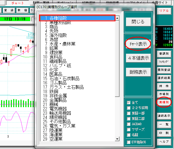Click the 連続表示 sidebar button
This screenshot has width=174, height=149.
(x=164, y=116)
